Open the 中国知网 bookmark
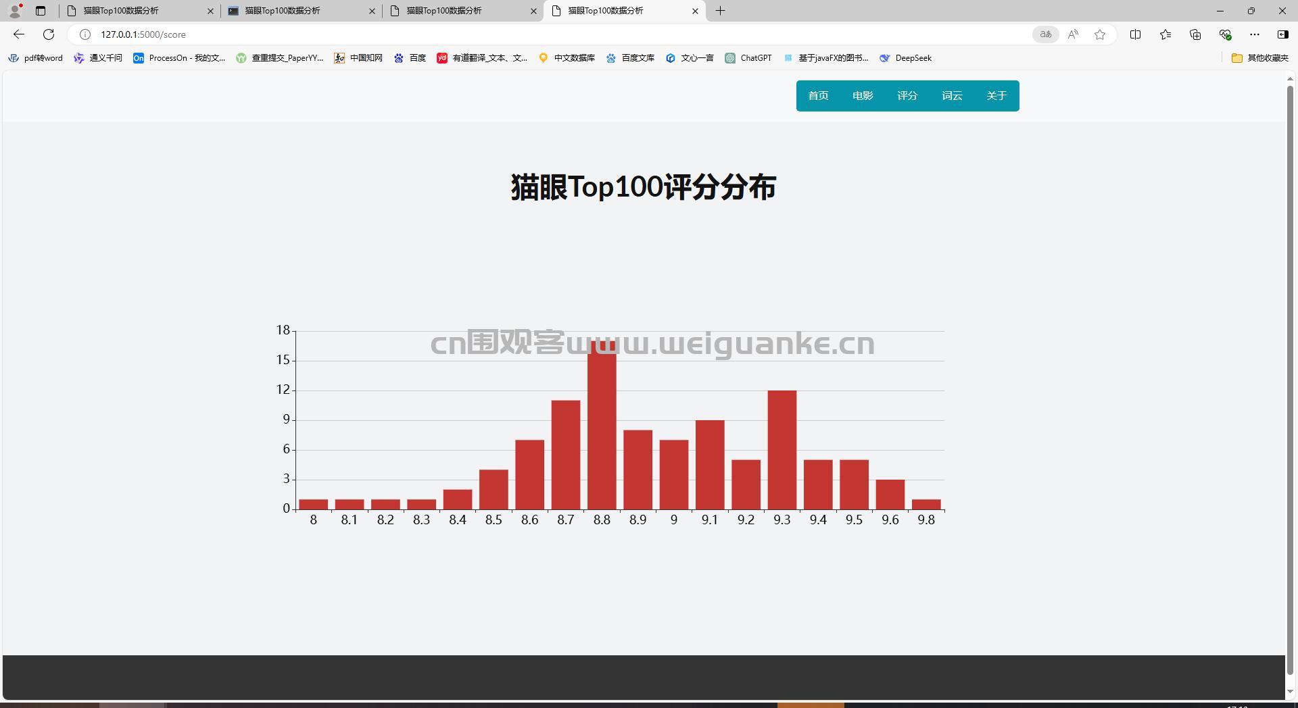This screenshot has width=1298, height=708. point(359,58)
